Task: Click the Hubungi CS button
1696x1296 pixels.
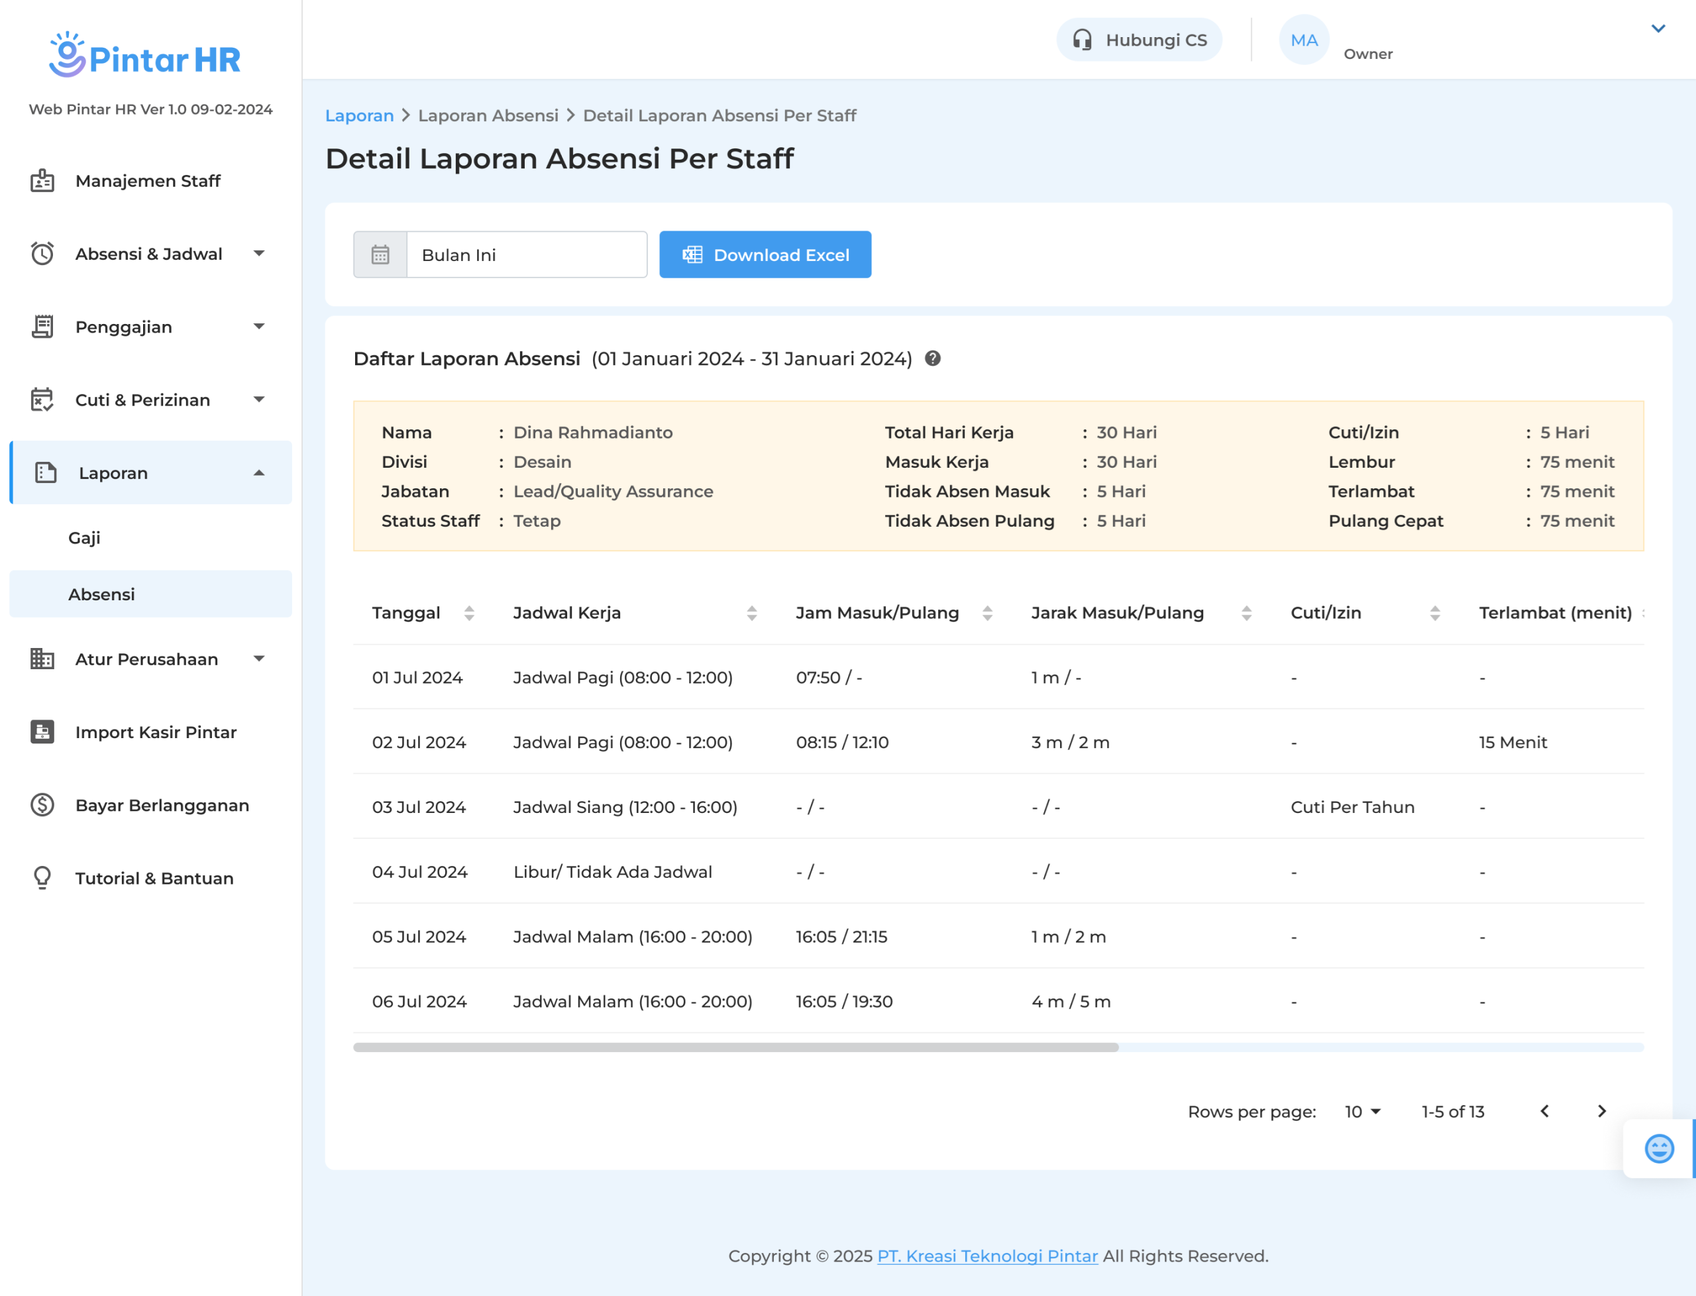Action: pos(1139,40)
